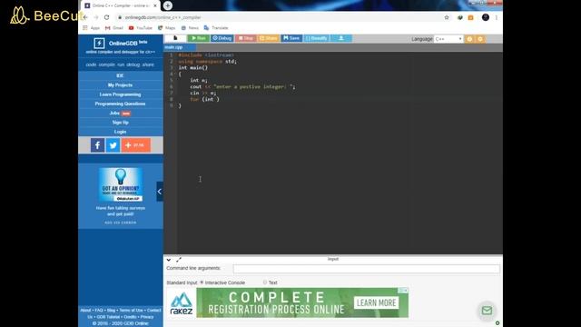Share on Twitter icon
This screenshot has width=581, height=327.
coord(113,145)
